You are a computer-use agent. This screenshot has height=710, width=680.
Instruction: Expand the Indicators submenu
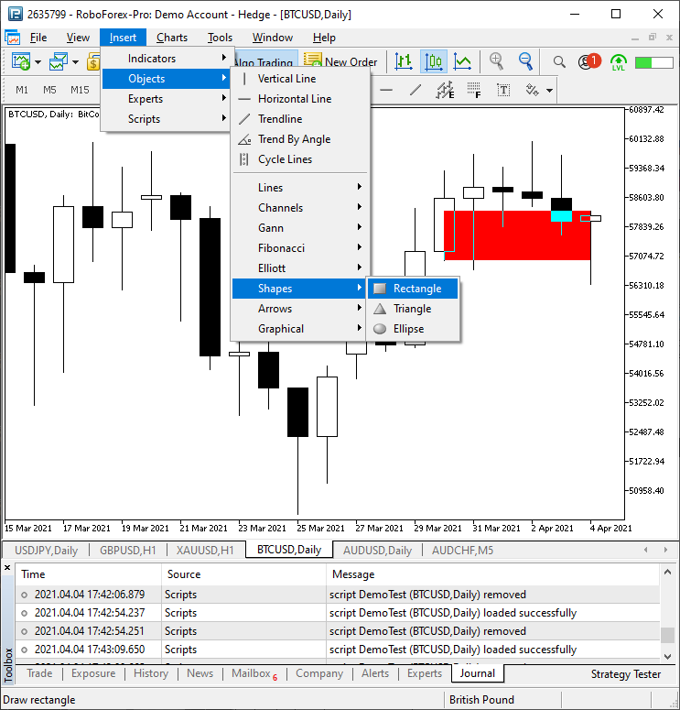pyautogui.click(x=166, y=59)
